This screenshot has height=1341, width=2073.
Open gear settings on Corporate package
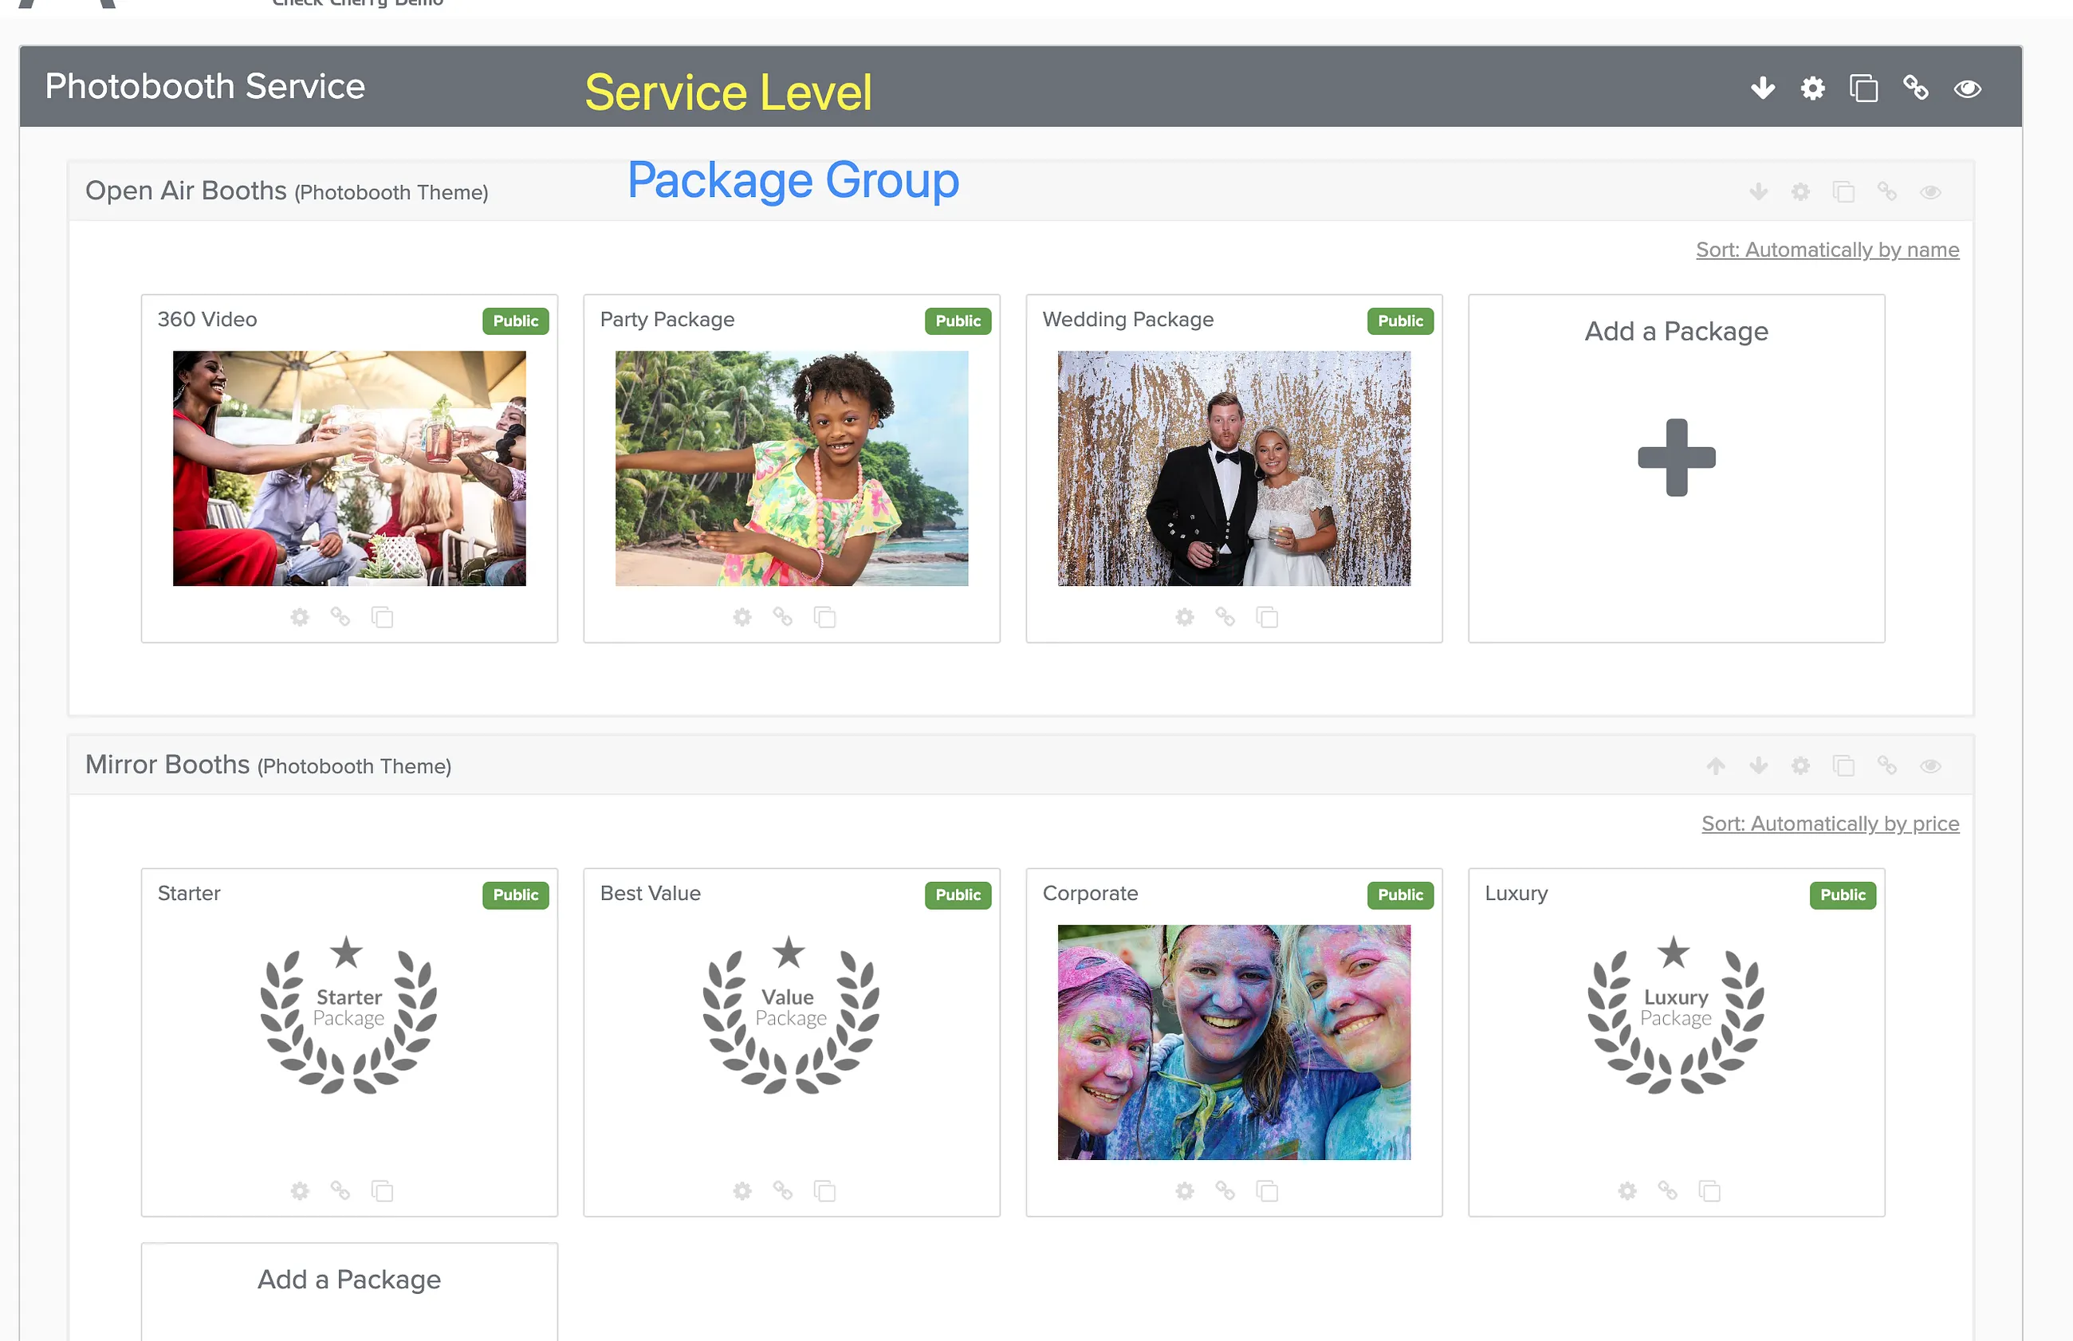1184,1190
